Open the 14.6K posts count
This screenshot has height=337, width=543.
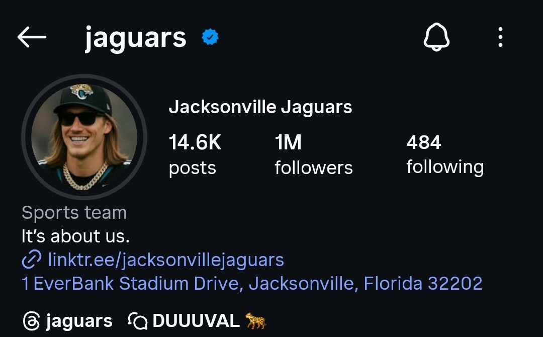point(195,155)
